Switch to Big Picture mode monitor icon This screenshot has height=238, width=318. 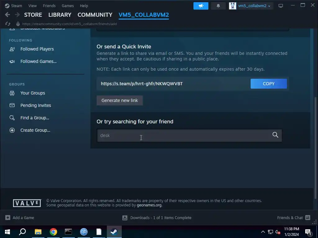281,6
